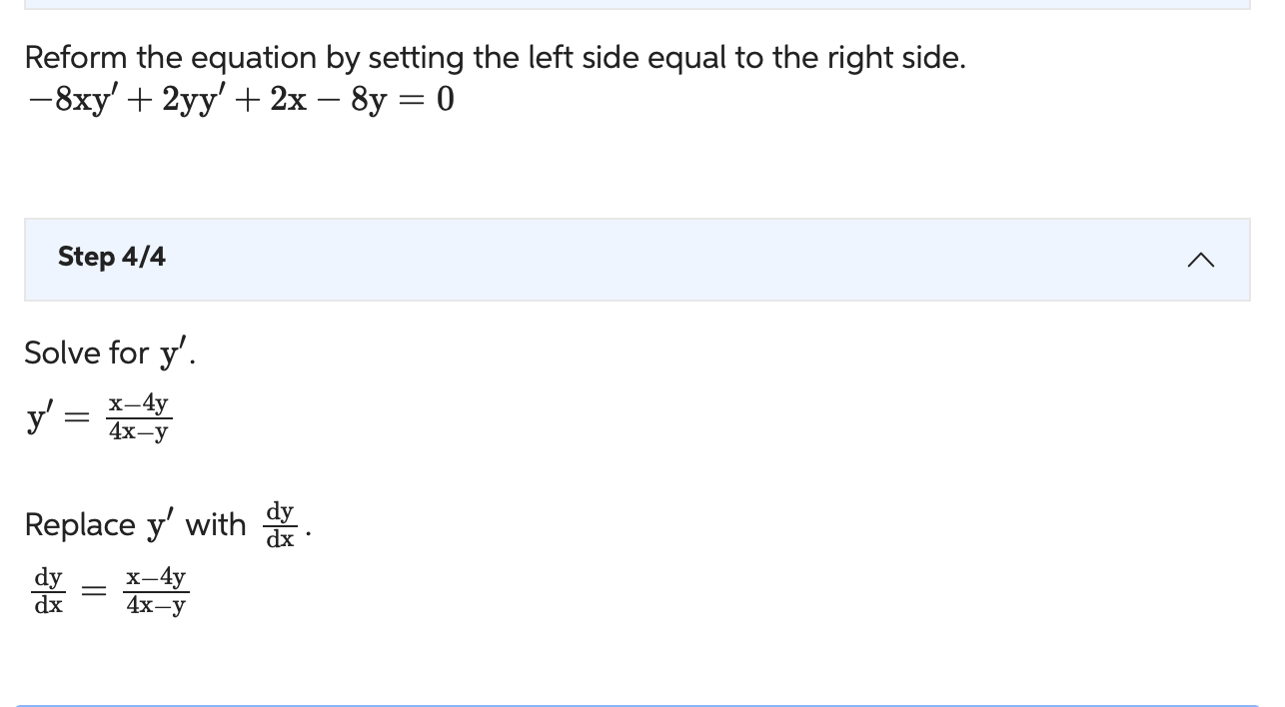
Task: Click inside the blue Step 4/4 highlighted bar
Action: coord(638,260)
